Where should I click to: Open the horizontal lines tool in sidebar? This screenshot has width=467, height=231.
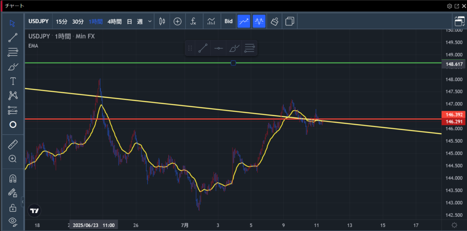coord(12,52)
